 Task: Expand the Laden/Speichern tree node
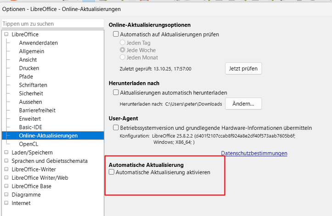[6, 153]
